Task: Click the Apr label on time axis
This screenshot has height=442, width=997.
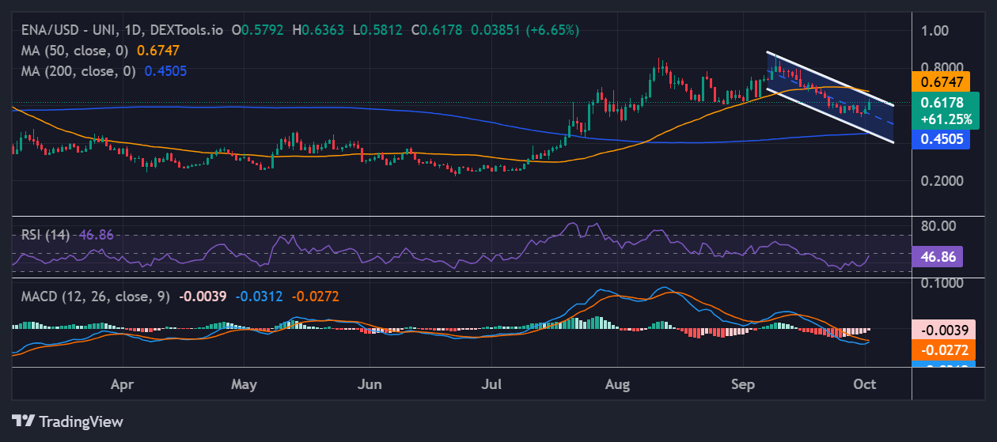Action: [121, 385]
